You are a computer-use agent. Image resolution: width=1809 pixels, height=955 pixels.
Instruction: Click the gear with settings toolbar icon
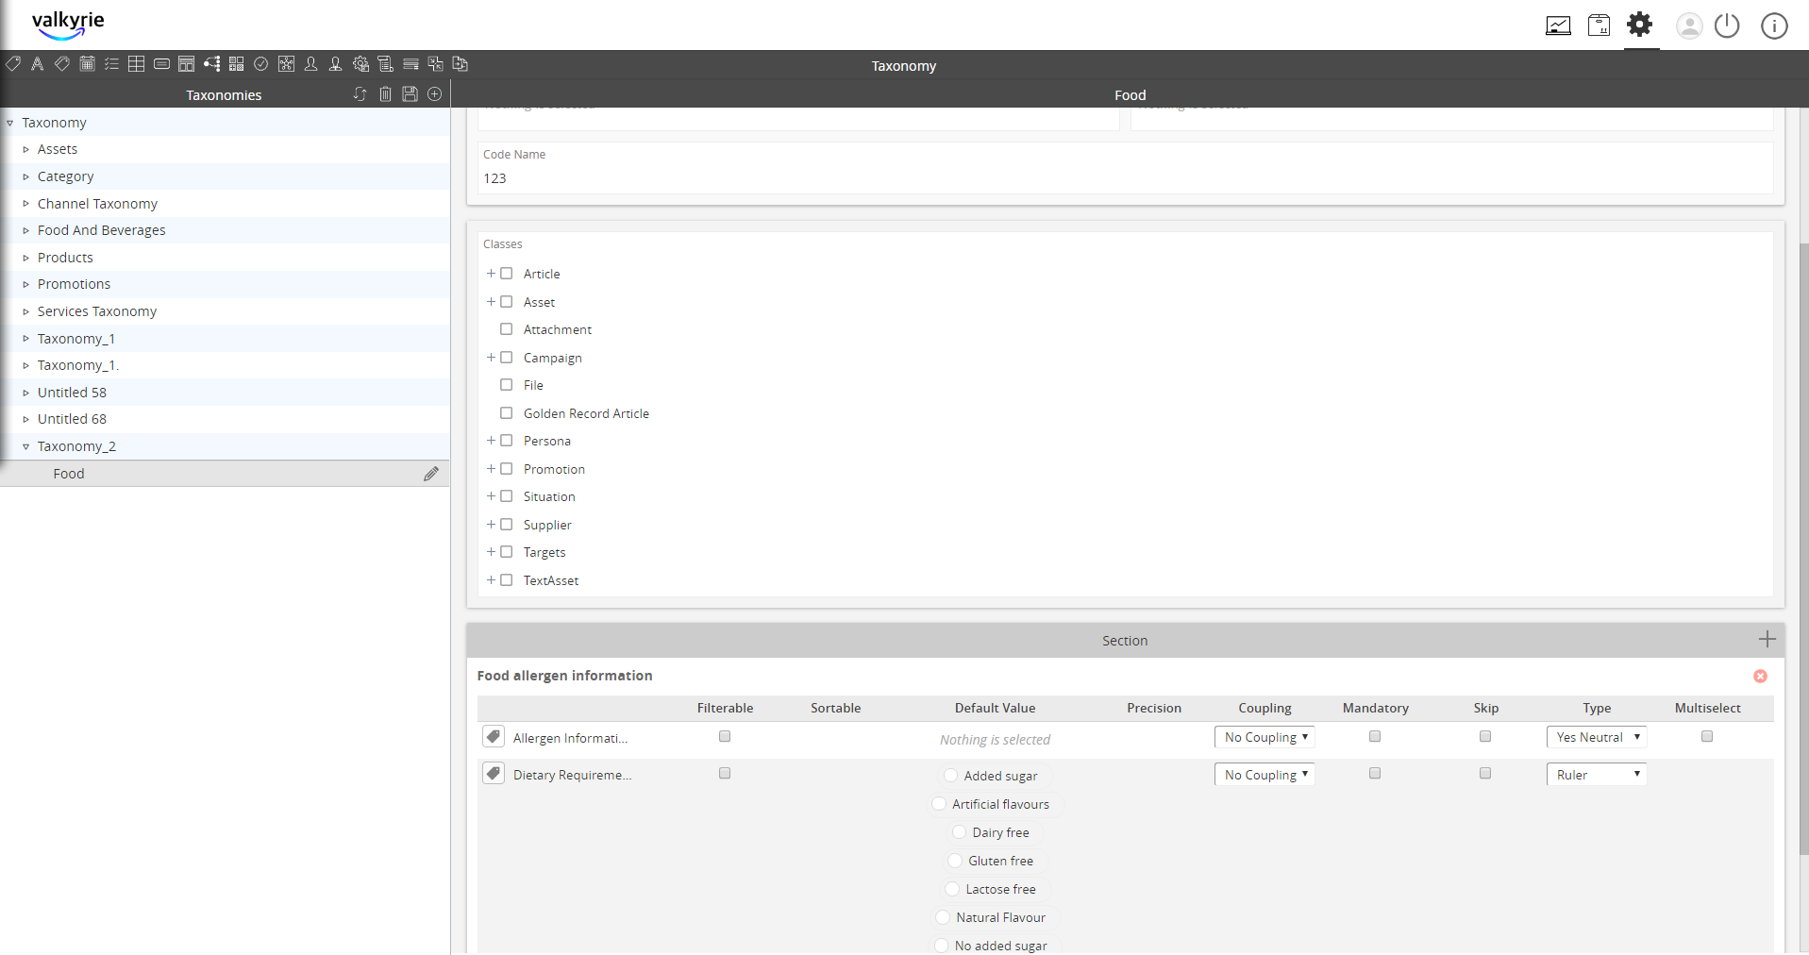[x=360, y=64]
